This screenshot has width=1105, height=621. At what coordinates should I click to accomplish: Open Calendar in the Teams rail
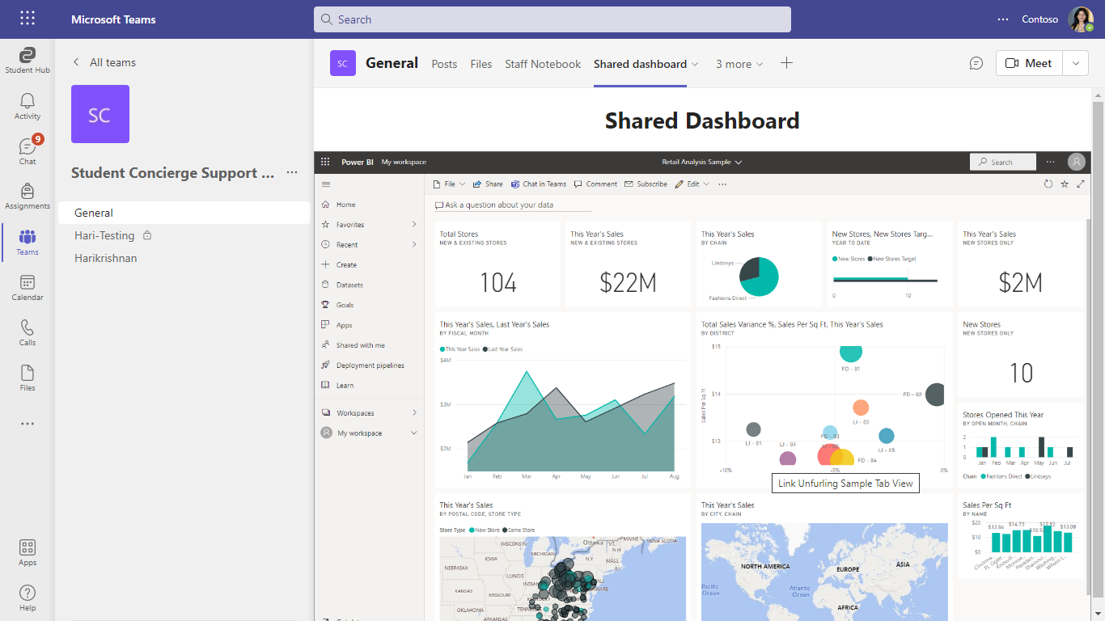click(28, 287)
